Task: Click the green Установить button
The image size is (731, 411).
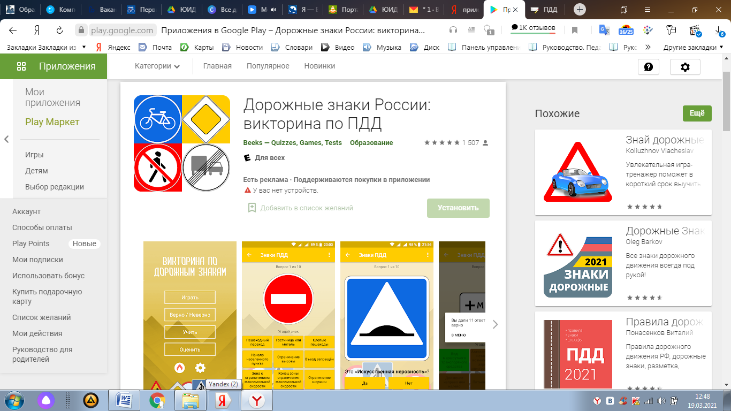Action: 458,208
